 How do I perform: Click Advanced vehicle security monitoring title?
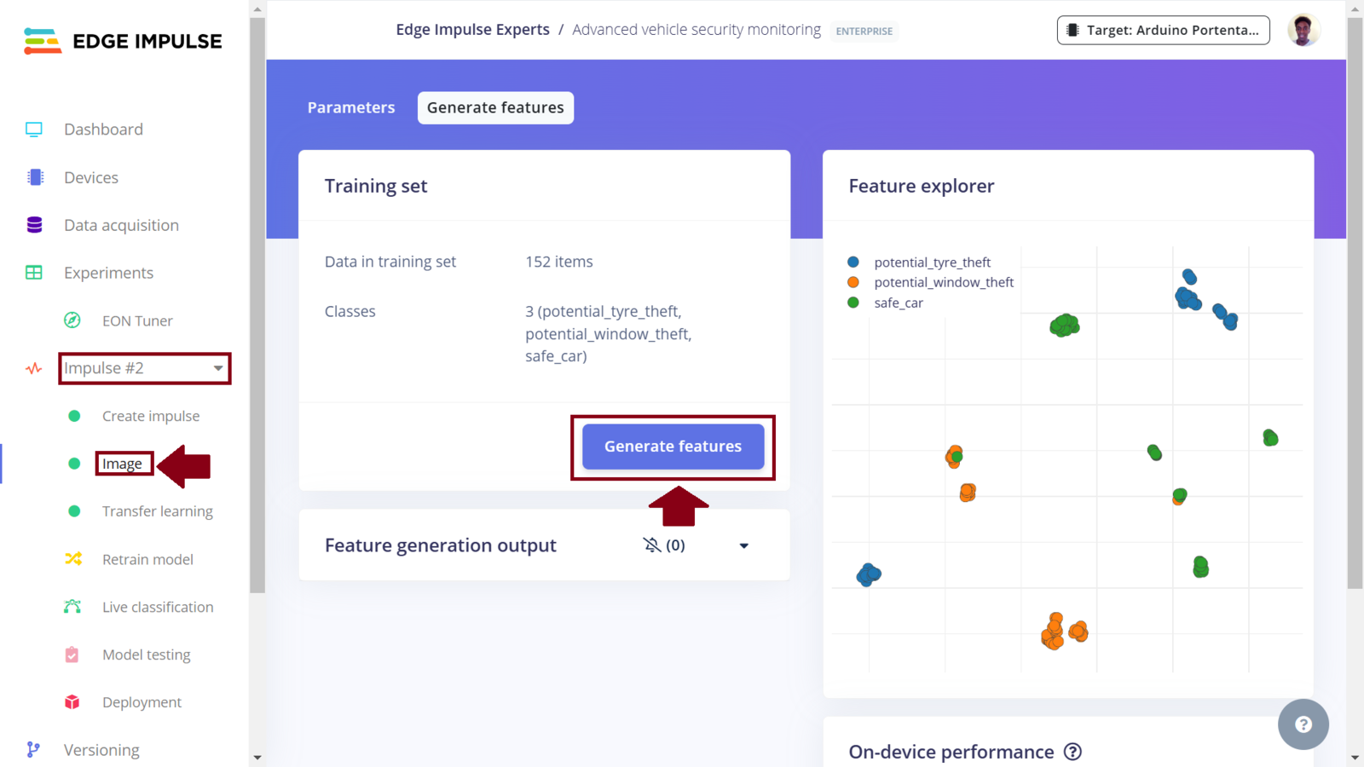[x=696, y=30]
